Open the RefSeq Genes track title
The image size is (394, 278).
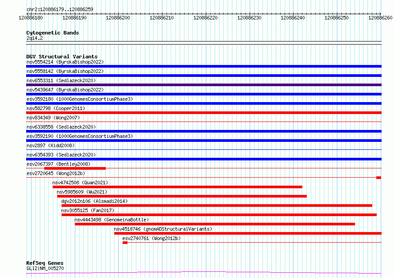pos(45,263)
